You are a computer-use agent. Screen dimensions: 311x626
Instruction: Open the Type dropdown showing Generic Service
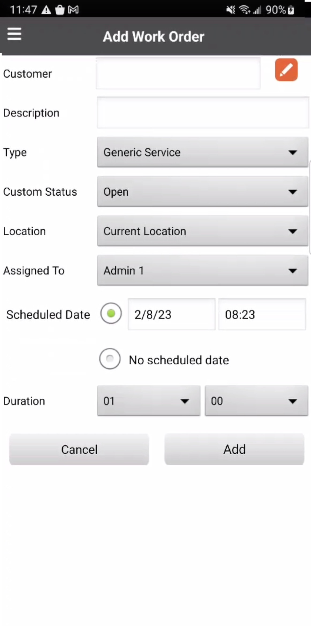coord(203,152)
